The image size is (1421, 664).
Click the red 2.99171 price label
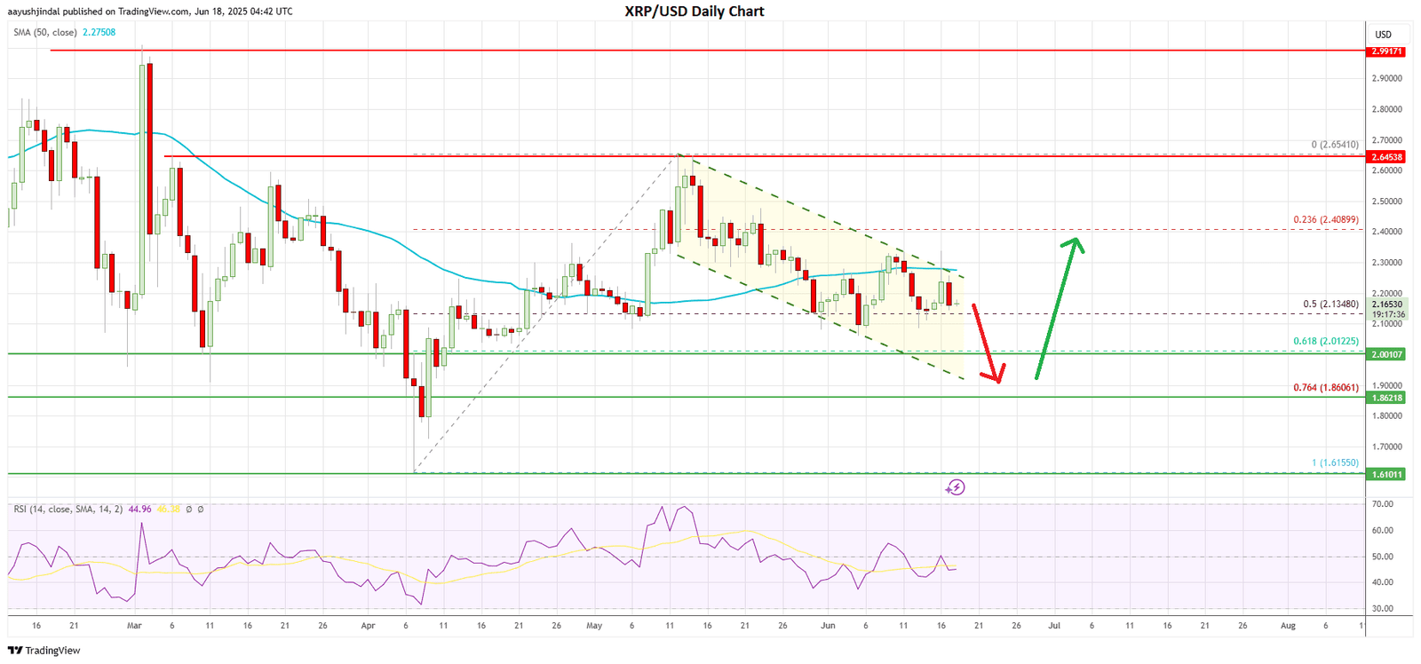pyautogui.click(x=1386, y=51)
